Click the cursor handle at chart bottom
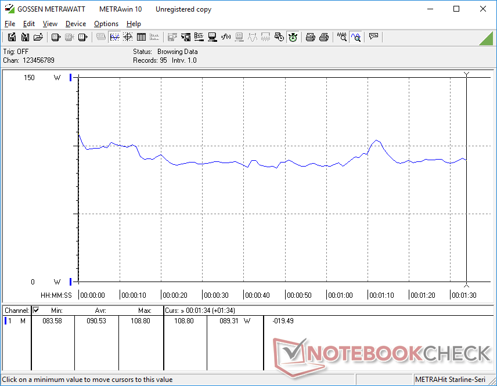497x386 pixels. (466, 285)
